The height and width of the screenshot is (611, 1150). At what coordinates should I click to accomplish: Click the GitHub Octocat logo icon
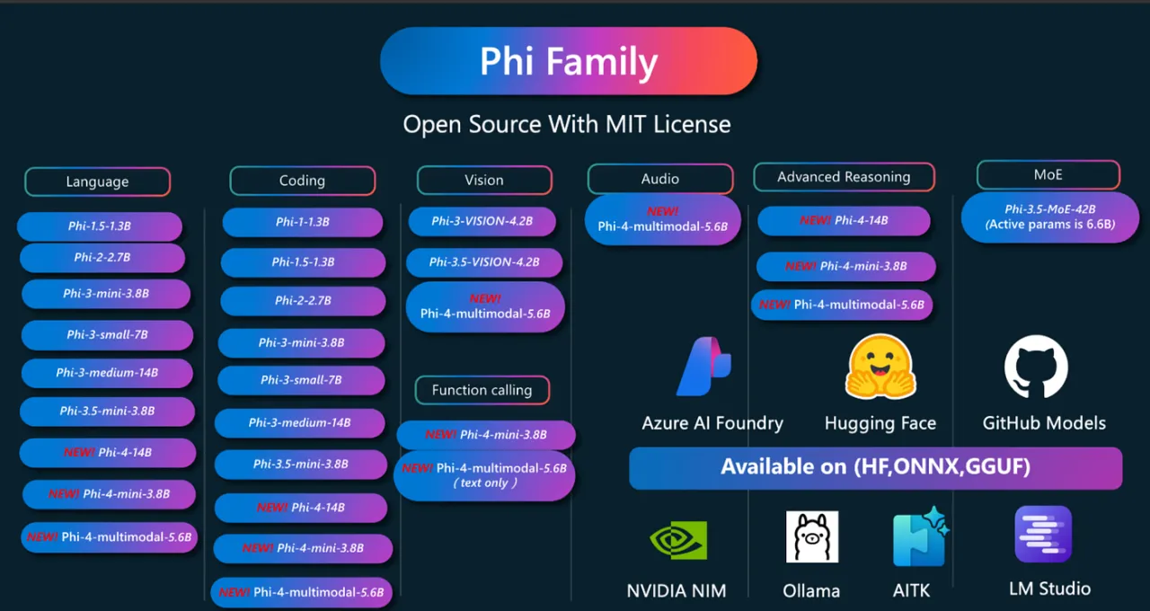(1036, 367)
